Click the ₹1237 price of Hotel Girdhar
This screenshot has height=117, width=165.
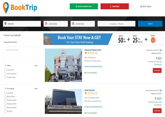click(158, 99)
